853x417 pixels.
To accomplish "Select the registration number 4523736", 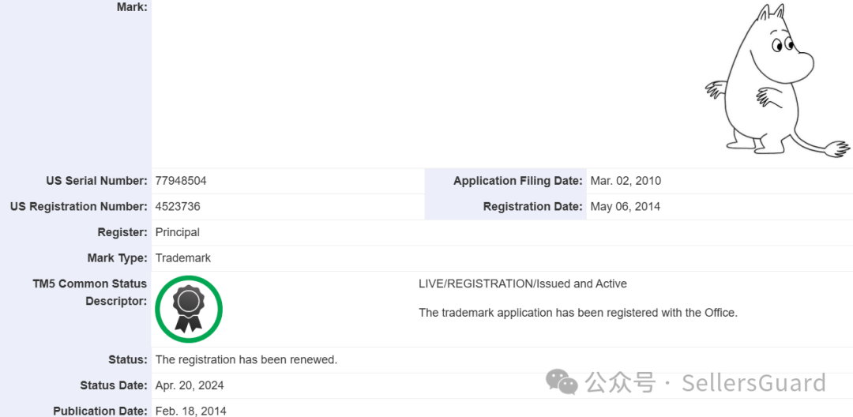I will [x=178, y=207].
